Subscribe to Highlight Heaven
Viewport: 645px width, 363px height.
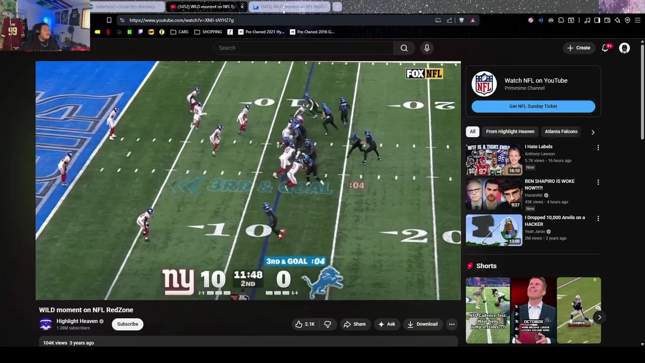(127, 324)
